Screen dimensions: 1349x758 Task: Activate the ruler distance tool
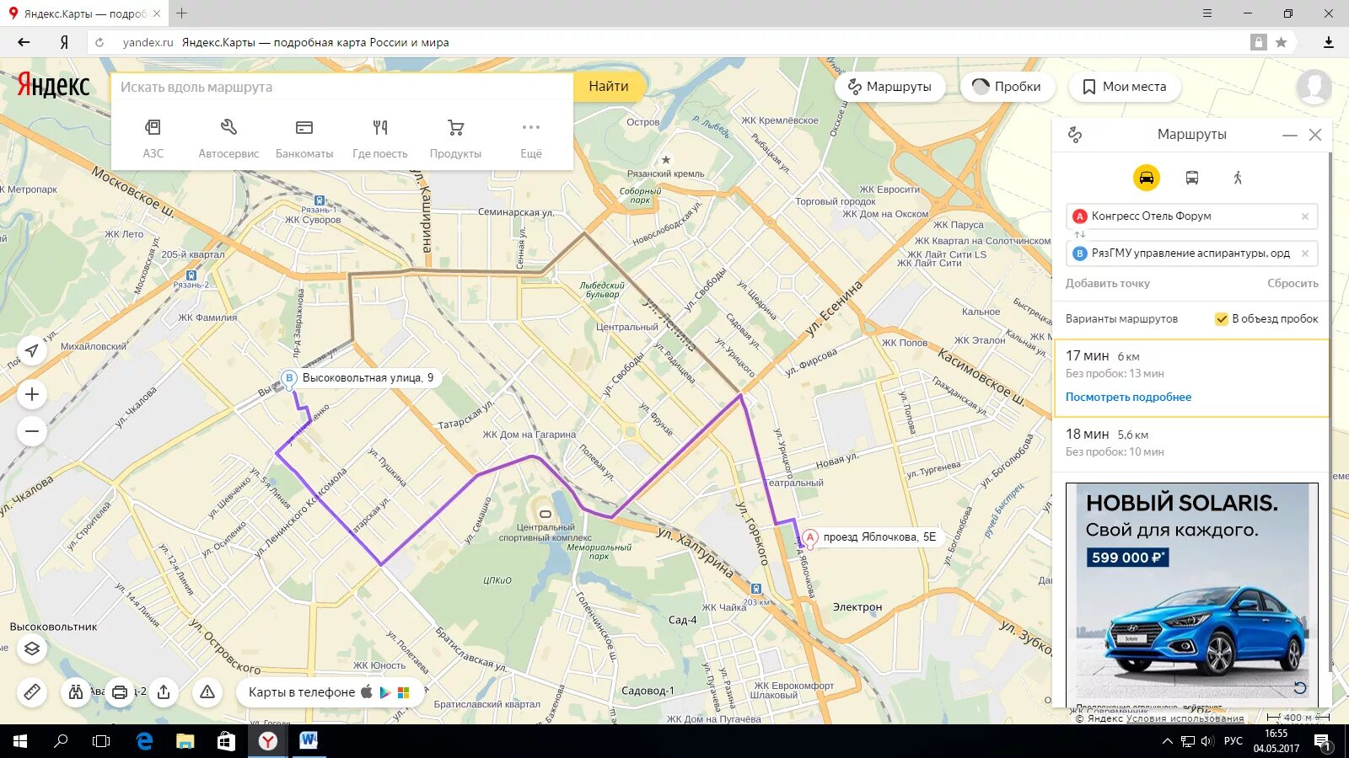coord(32,692)
